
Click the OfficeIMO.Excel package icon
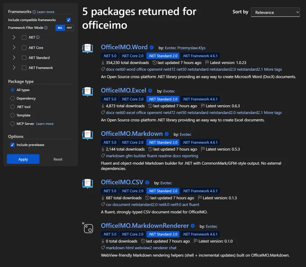[x=88, y=92]
